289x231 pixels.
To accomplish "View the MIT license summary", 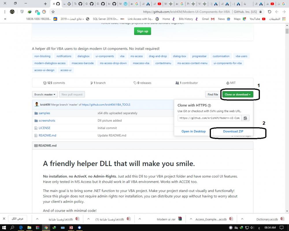I will point(231,83).
